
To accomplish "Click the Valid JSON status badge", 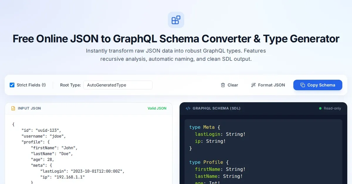I will [x=157, y=108].
